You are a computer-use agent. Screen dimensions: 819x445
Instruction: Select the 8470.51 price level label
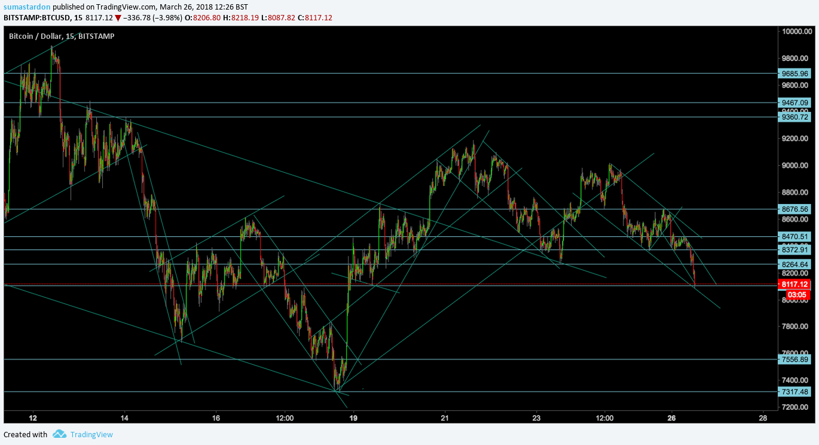click(795, 237)
